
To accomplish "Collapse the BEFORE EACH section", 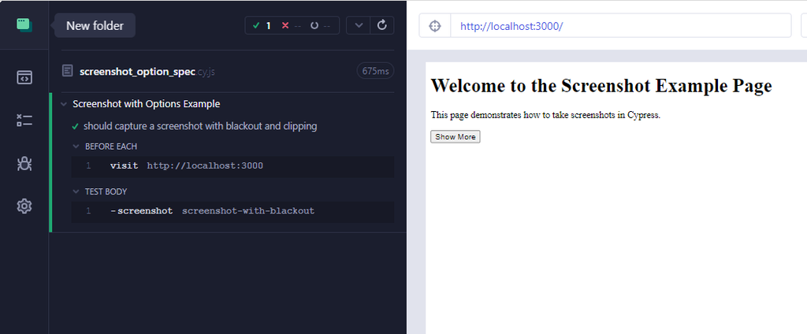I will 76,147.
